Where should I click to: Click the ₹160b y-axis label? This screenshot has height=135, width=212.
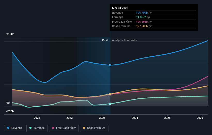[10, 34]
